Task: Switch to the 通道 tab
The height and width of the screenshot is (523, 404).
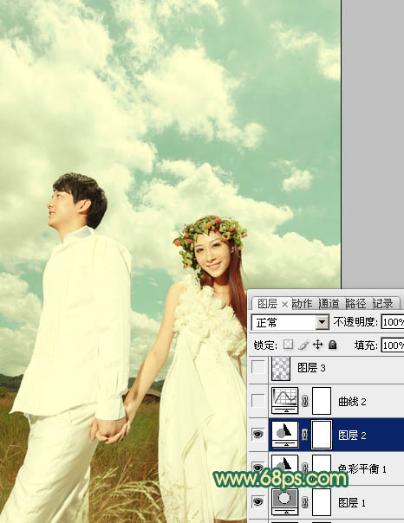Action: (x=329, y=304)
